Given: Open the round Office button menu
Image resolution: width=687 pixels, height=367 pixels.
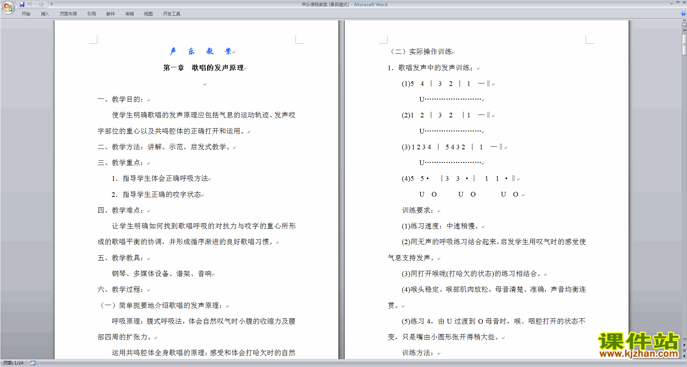Looking at the screenshot, I should click(x=8, y=7).
